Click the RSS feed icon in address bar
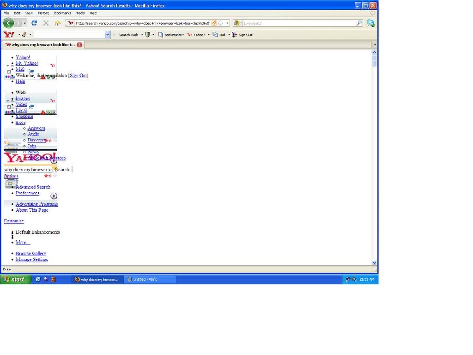The image size is (473, 355). [x=214, y=23]
